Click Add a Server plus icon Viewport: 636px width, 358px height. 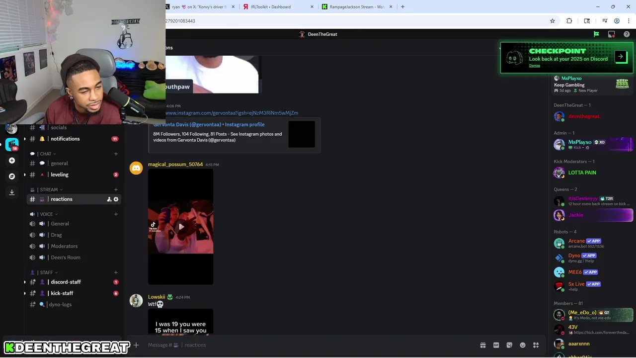[x=12, y=161]
